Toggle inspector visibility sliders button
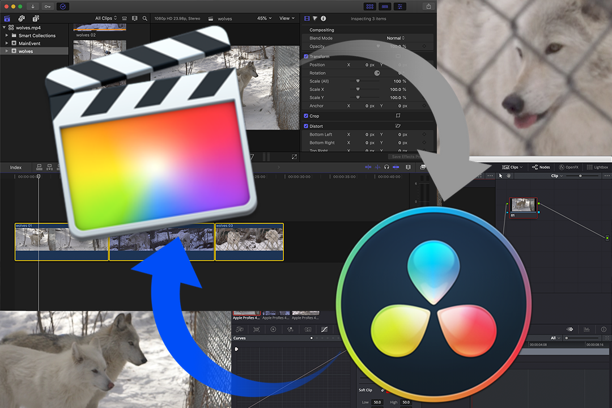 click(x=400, y=6)
